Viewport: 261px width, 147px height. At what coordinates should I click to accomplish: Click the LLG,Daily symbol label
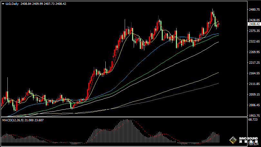point(12,4)
